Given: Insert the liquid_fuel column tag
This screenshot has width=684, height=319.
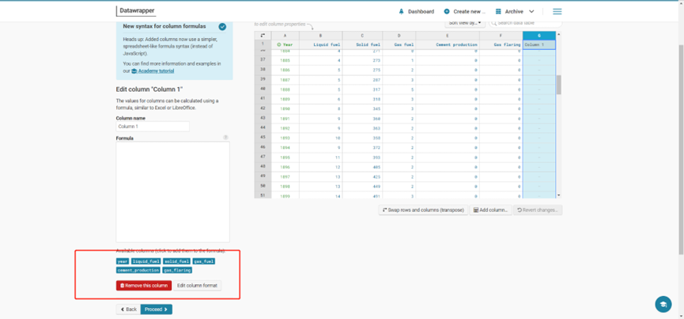Looking at the screenshot, I should (x=146, y=261).
